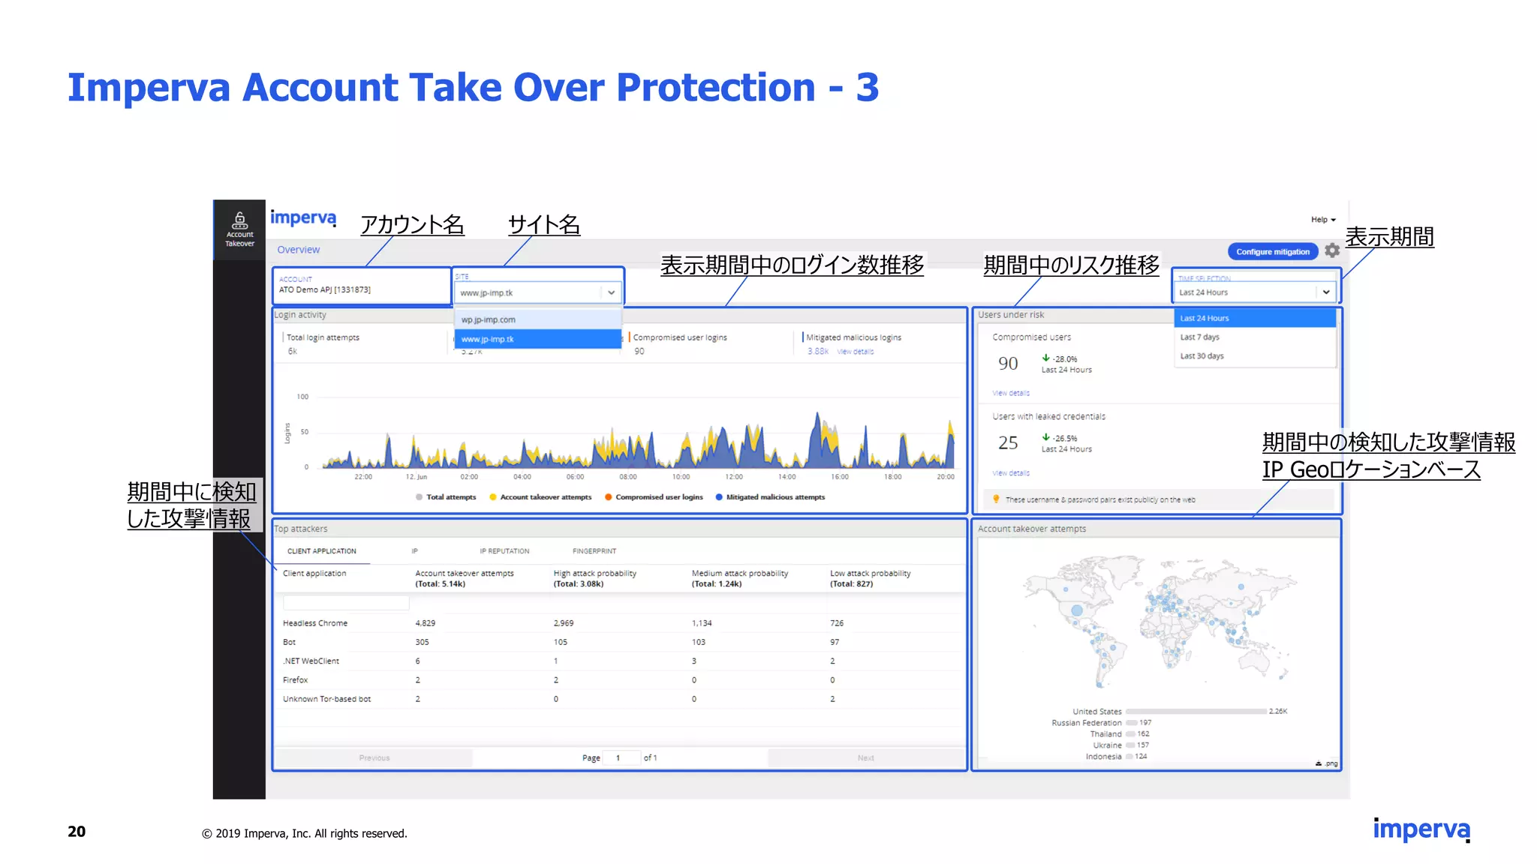Click the Compromised user logins metric

[x=679, y=343]
